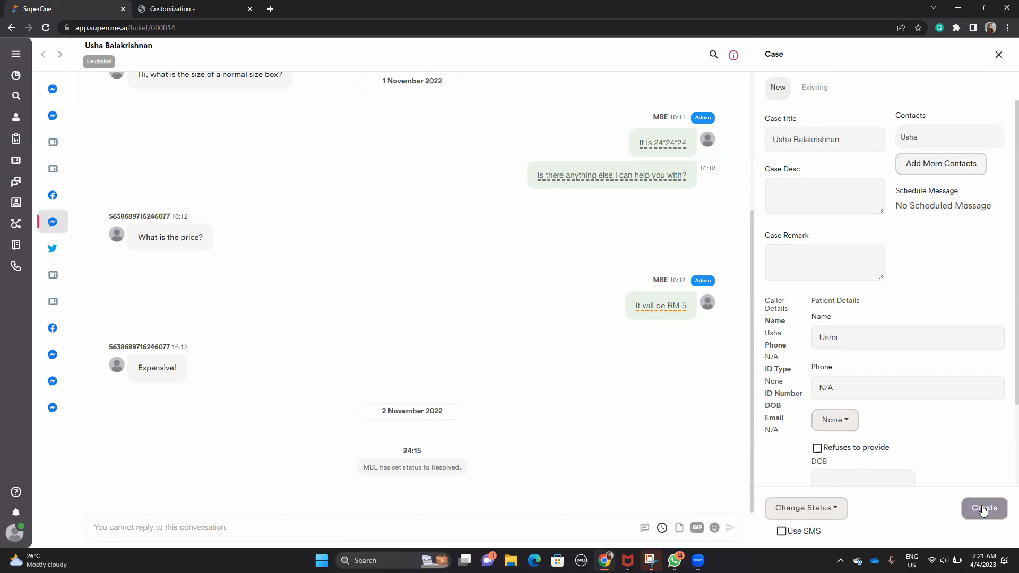Open a new browser tab
1019x573 pixels.
click(270, 9)
